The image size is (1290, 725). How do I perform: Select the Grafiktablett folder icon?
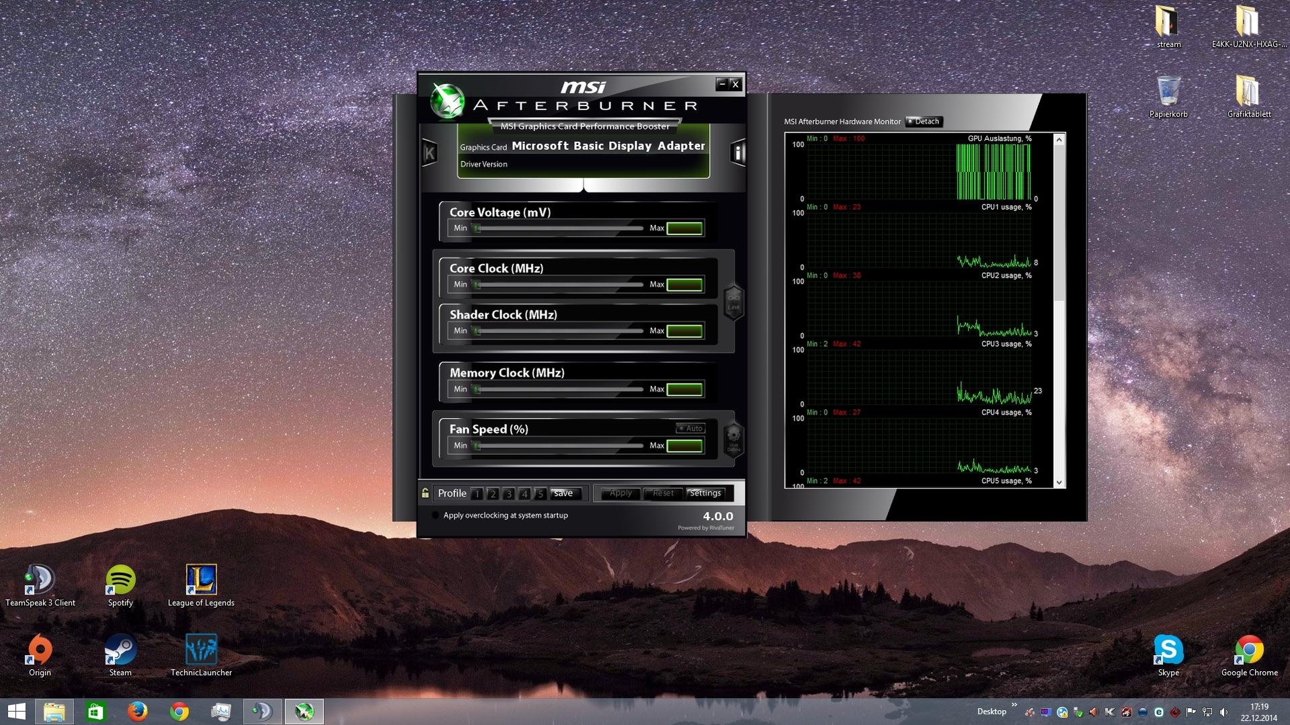(x=1249, y=97)
